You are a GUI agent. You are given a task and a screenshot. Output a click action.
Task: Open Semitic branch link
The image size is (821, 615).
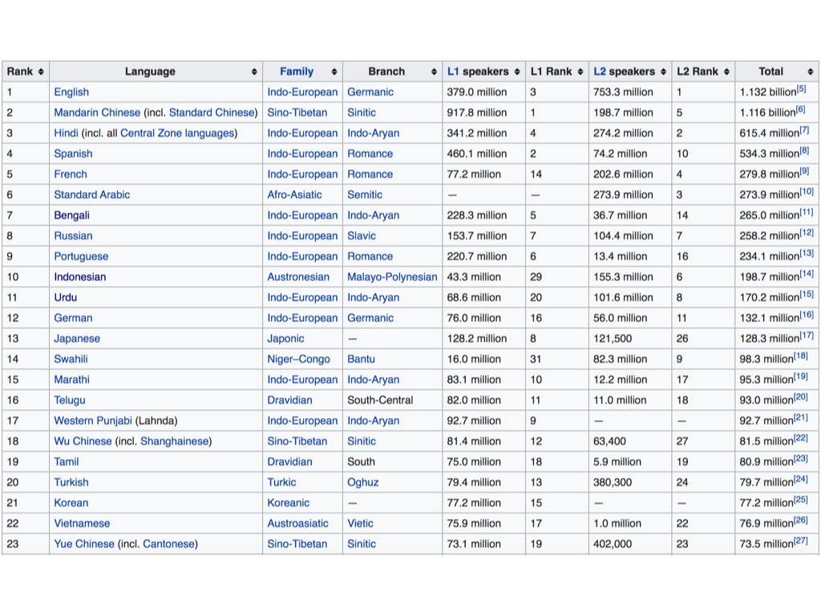pyautogui.click(x=365, y=195)
